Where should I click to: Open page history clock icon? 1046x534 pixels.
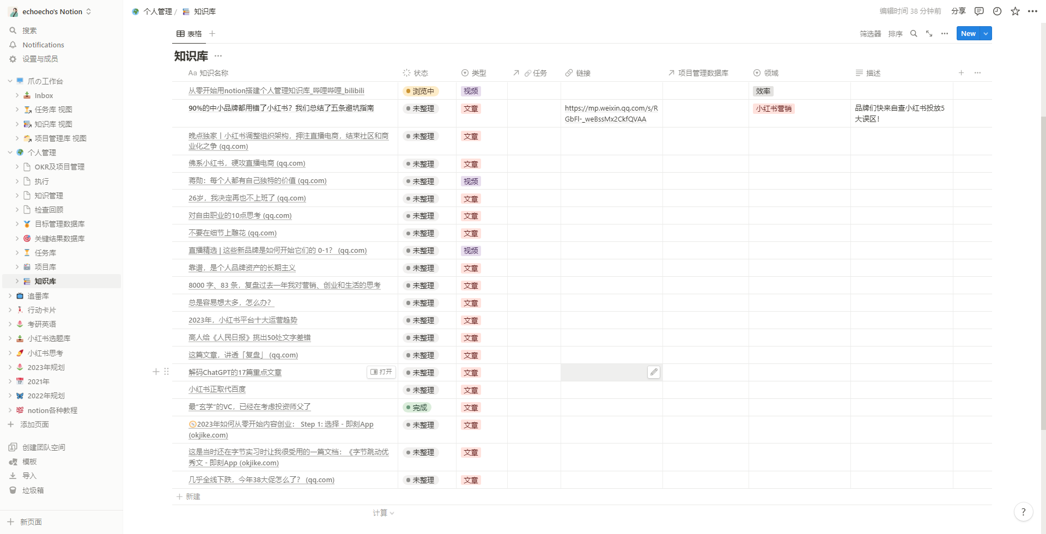tap(997, 11)
